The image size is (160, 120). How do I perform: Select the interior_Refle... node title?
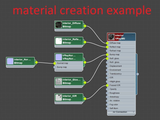pos(72,39)
